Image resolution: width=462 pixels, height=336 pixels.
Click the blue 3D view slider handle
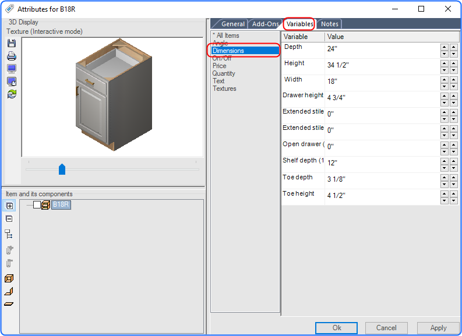[62, 169]
